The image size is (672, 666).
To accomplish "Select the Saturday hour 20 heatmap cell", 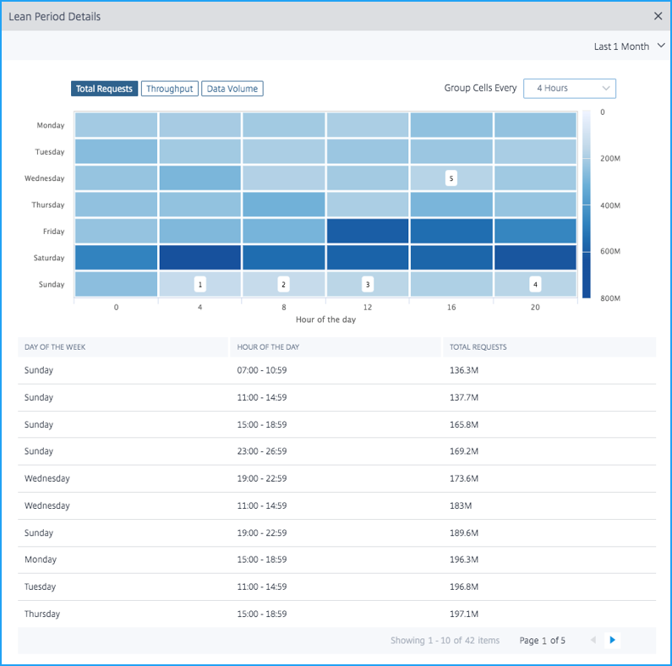I will [535, 258].
